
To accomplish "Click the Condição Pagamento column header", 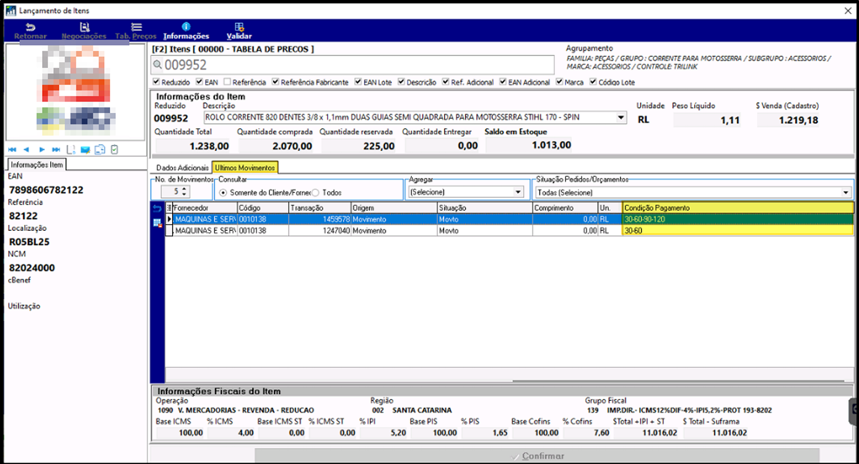I will pos(738,208).
